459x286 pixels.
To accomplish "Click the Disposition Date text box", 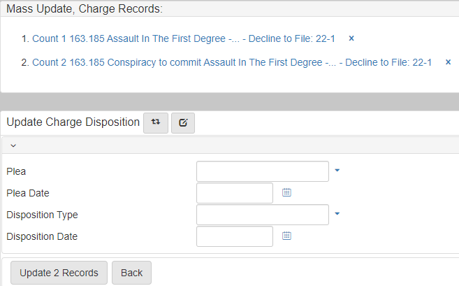I will (234, 236).
